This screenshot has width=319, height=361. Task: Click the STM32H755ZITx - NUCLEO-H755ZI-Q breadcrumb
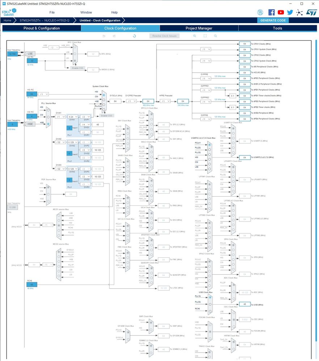45,20
